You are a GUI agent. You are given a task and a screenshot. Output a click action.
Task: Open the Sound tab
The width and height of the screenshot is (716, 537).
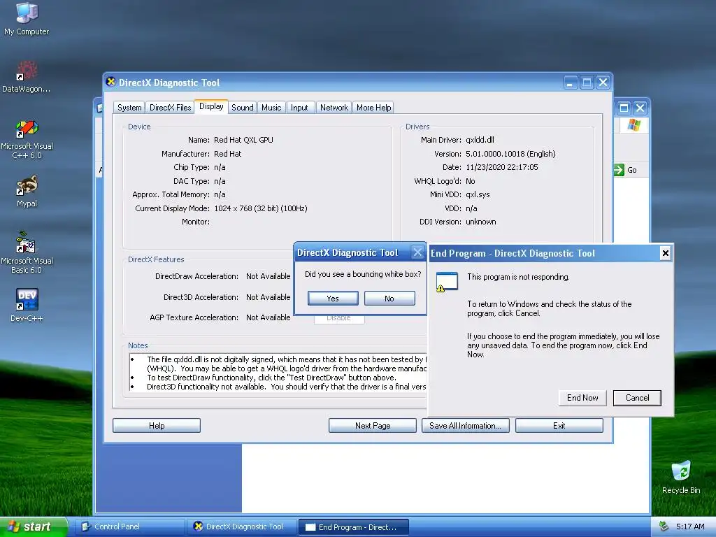[x=242, y=107]
